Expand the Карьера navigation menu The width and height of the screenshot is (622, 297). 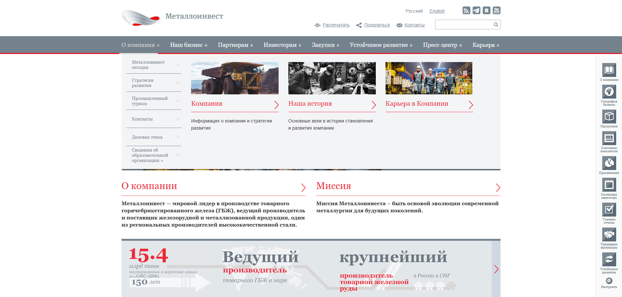pos(486,45)
